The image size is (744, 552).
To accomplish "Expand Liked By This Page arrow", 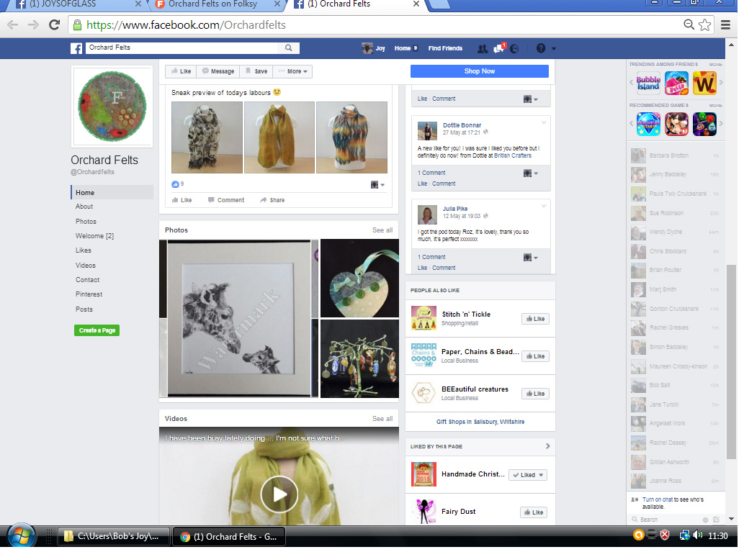I will click(x=547, y=446).
